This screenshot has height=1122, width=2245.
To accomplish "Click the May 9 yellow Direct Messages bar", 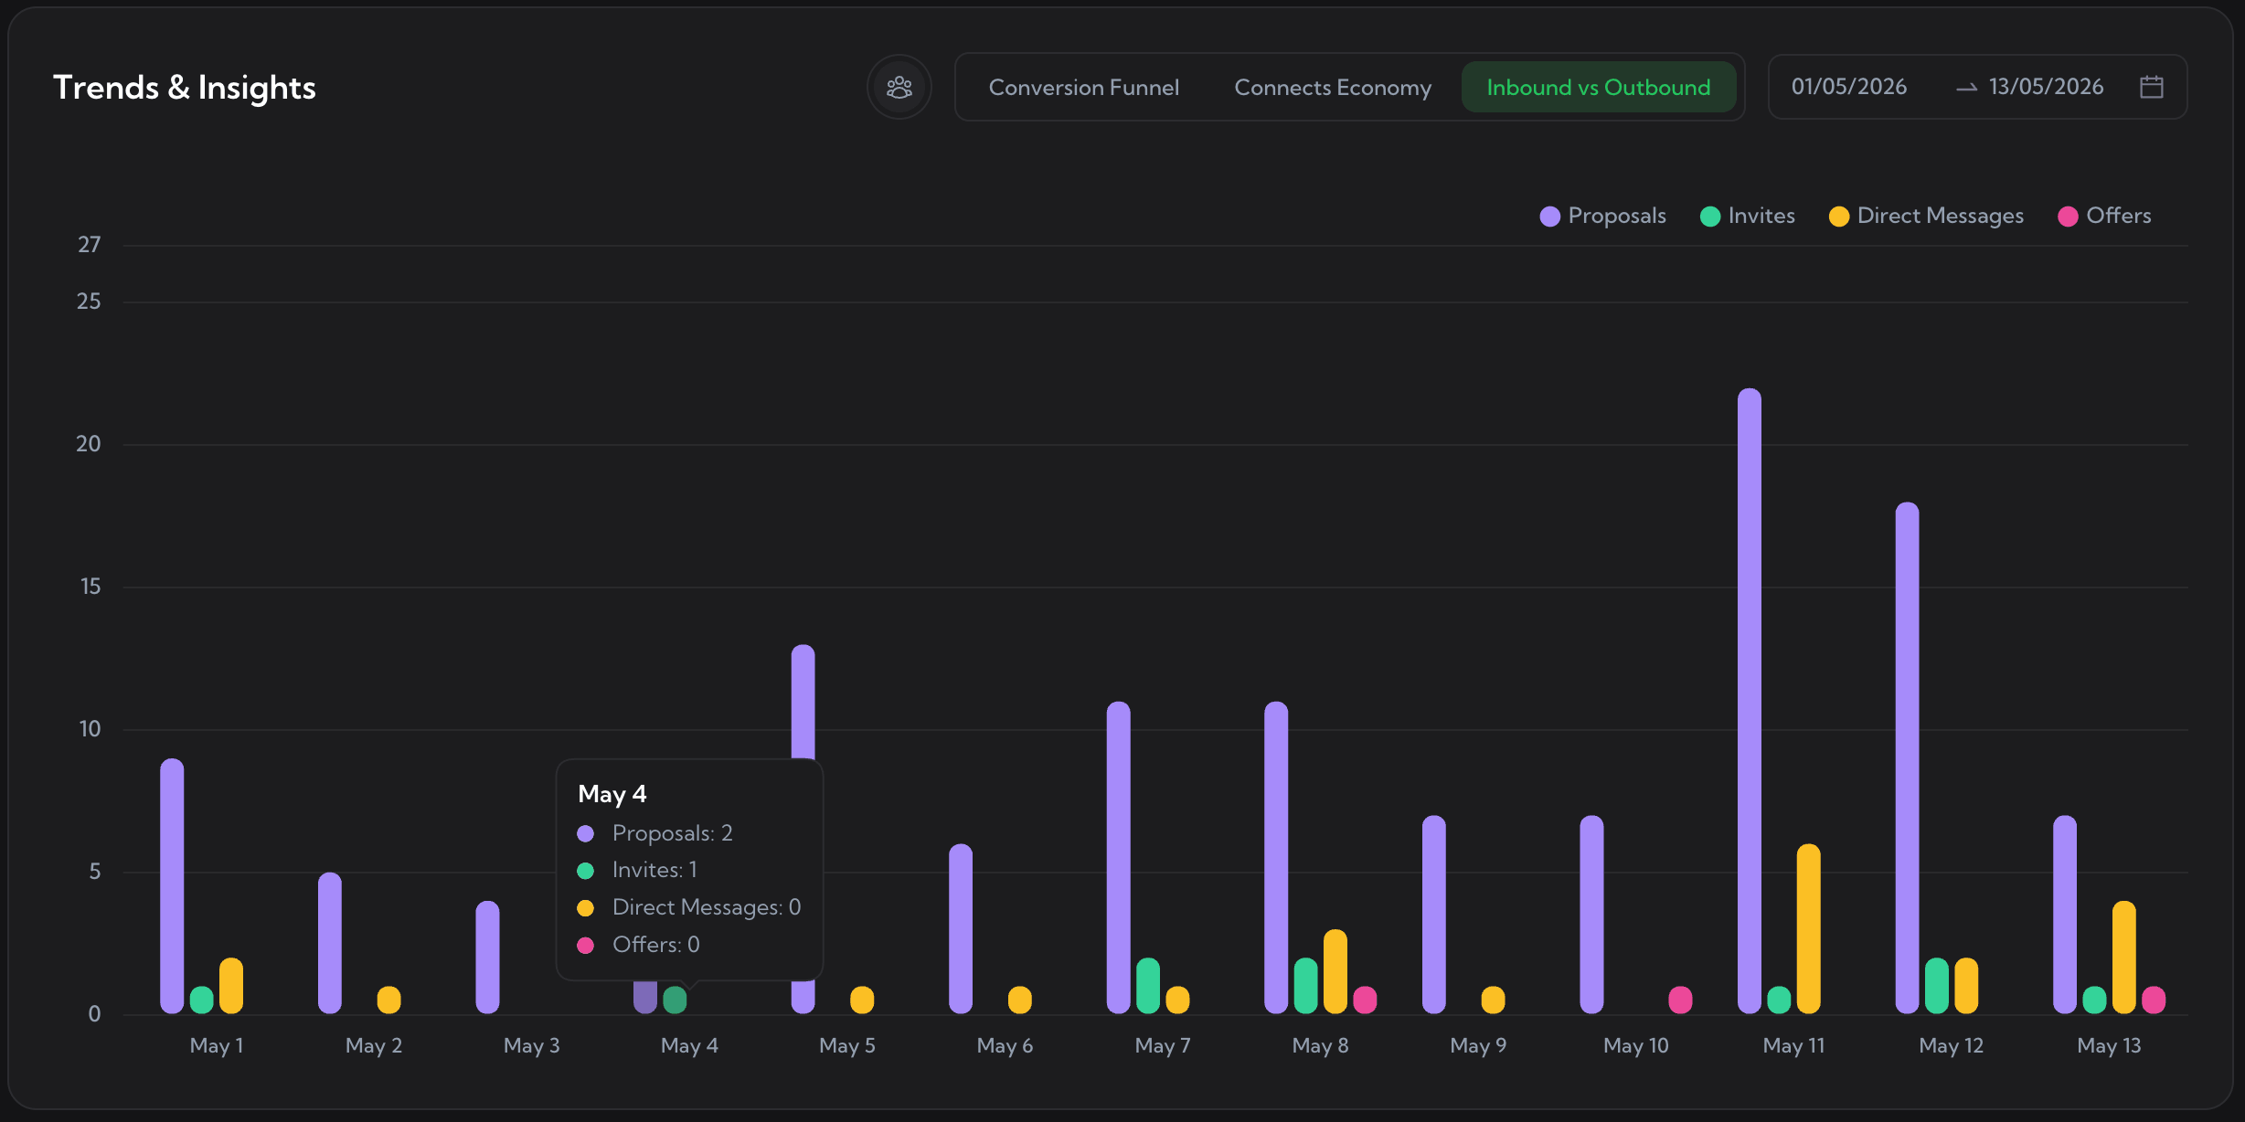I will (x=1494, y=1000).
